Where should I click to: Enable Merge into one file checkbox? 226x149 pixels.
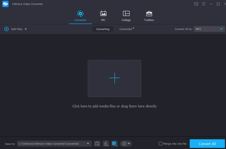[160, 144]
